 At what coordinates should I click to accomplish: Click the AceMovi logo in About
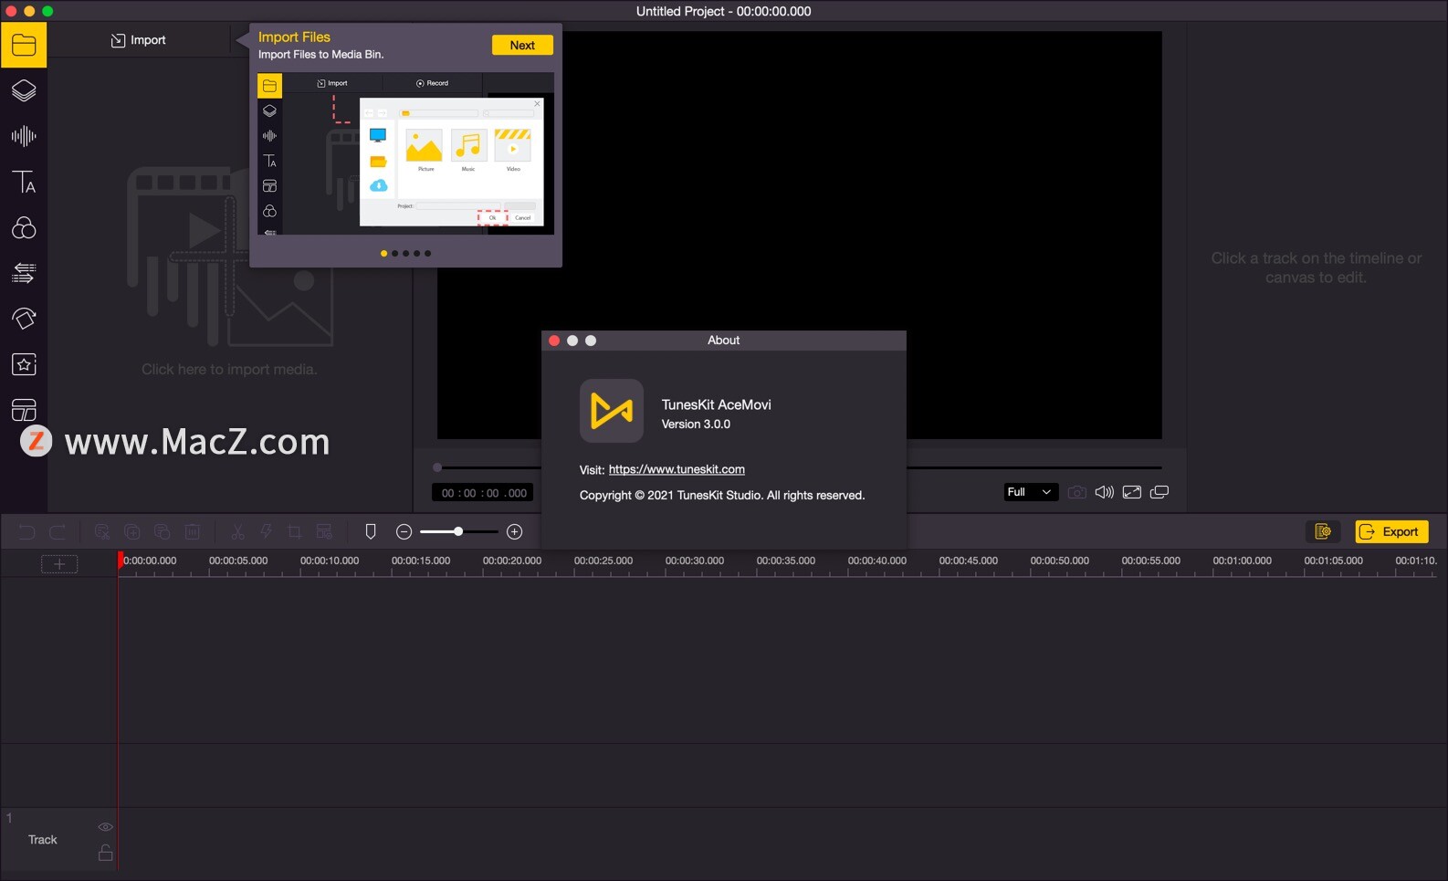pos(612,411)
